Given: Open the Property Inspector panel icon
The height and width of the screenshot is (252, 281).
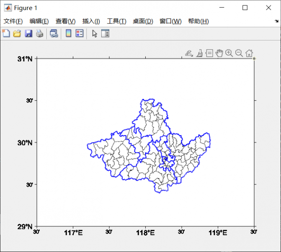Looking at the screenshot, I should (x=105, y=34).
